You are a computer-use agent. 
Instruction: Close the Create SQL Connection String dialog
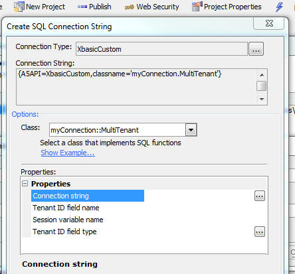point(269,23)
